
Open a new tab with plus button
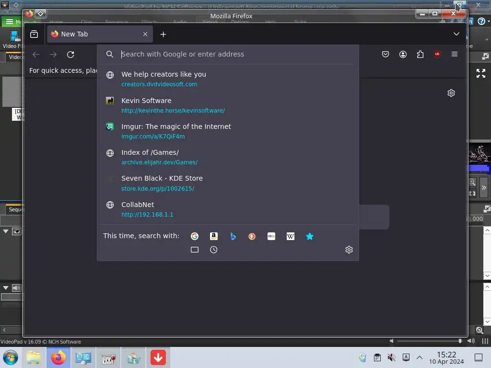(163, 34)
